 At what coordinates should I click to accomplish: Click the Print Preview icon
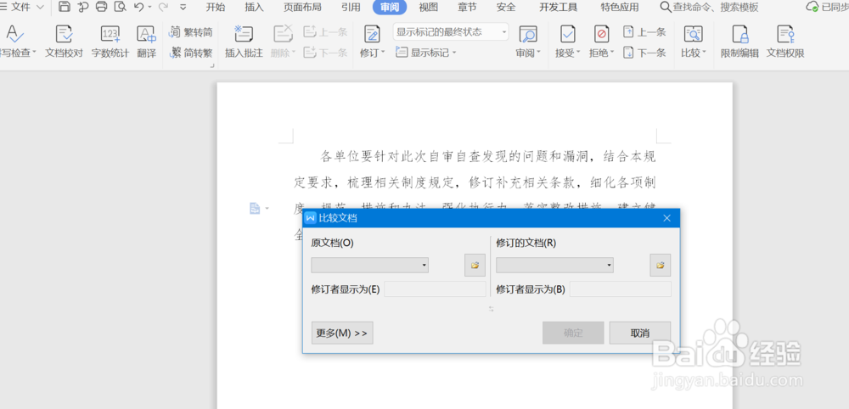click(x=120, y=7)
